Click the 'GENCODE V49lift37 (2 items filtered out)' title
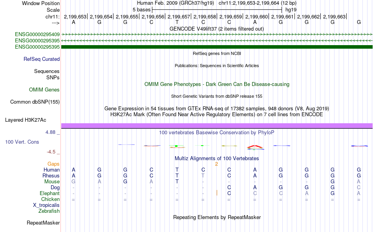Viewport: 373px width, 232px height. coord(217,29)
